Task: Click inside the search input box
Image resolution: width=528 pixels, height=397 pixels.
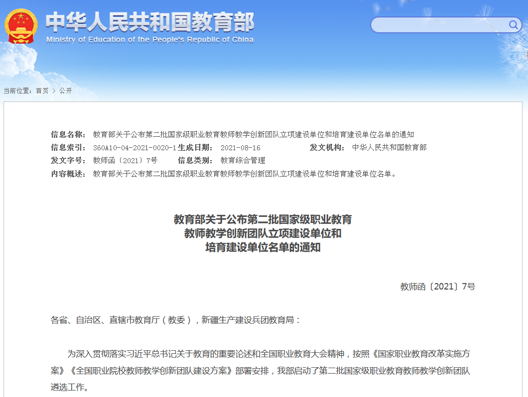Action: [438, 25]
